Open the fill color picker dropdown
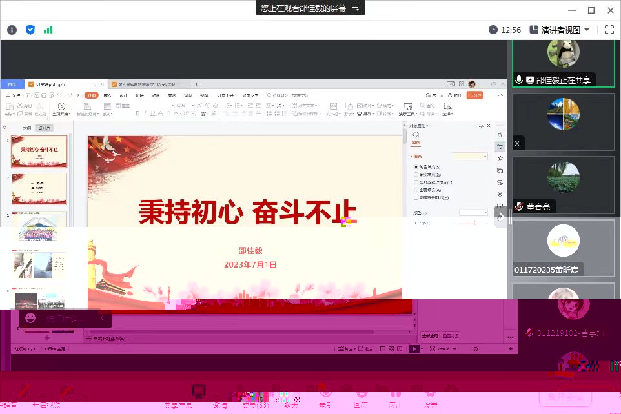This screenshot has width=621, height=414. point(473,213)
